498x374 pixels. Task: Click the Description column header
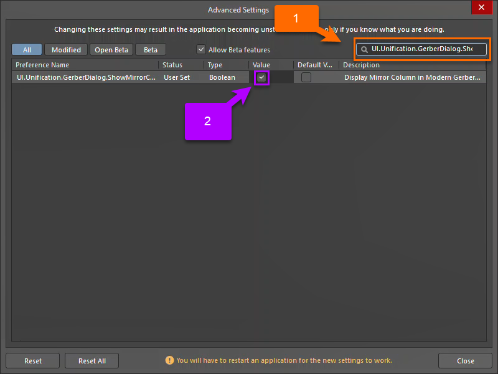pyautogui.click(x=413, y=65)
